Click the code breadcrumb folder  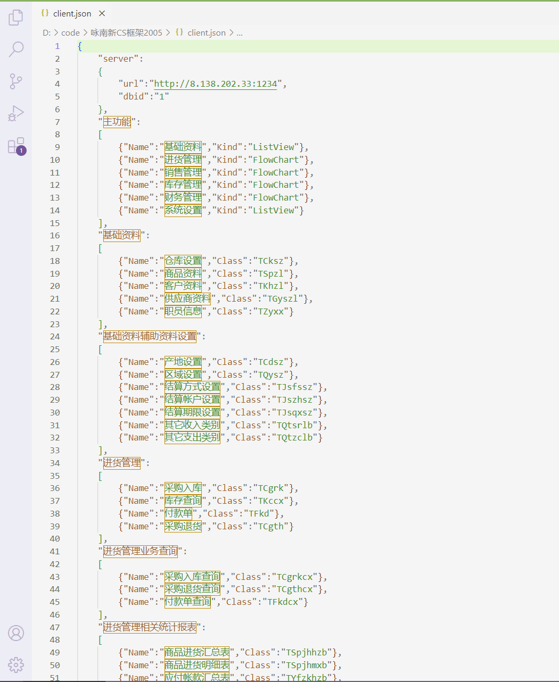pyautogui.click(x=70, y=32)
